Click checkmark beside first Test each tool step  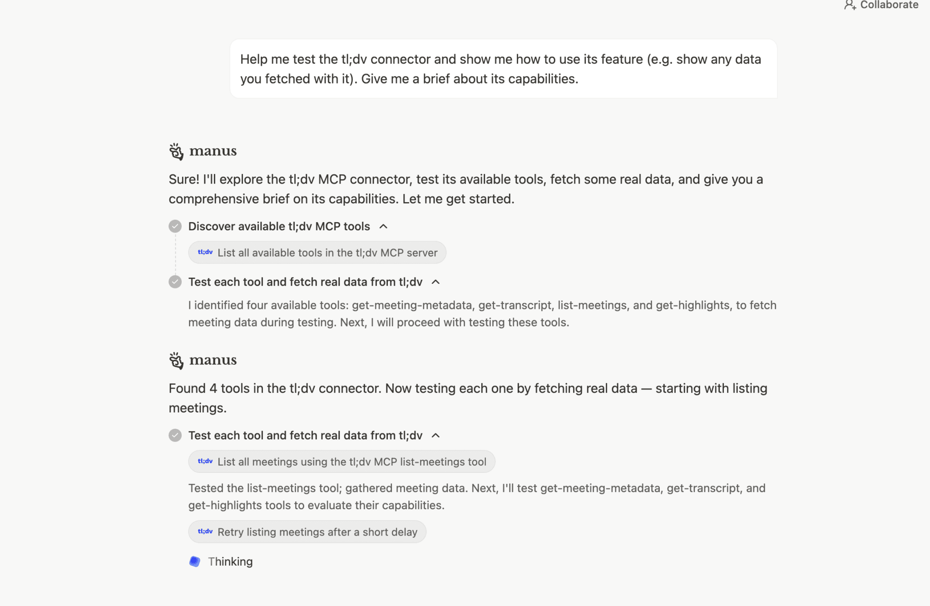point(175,282)
